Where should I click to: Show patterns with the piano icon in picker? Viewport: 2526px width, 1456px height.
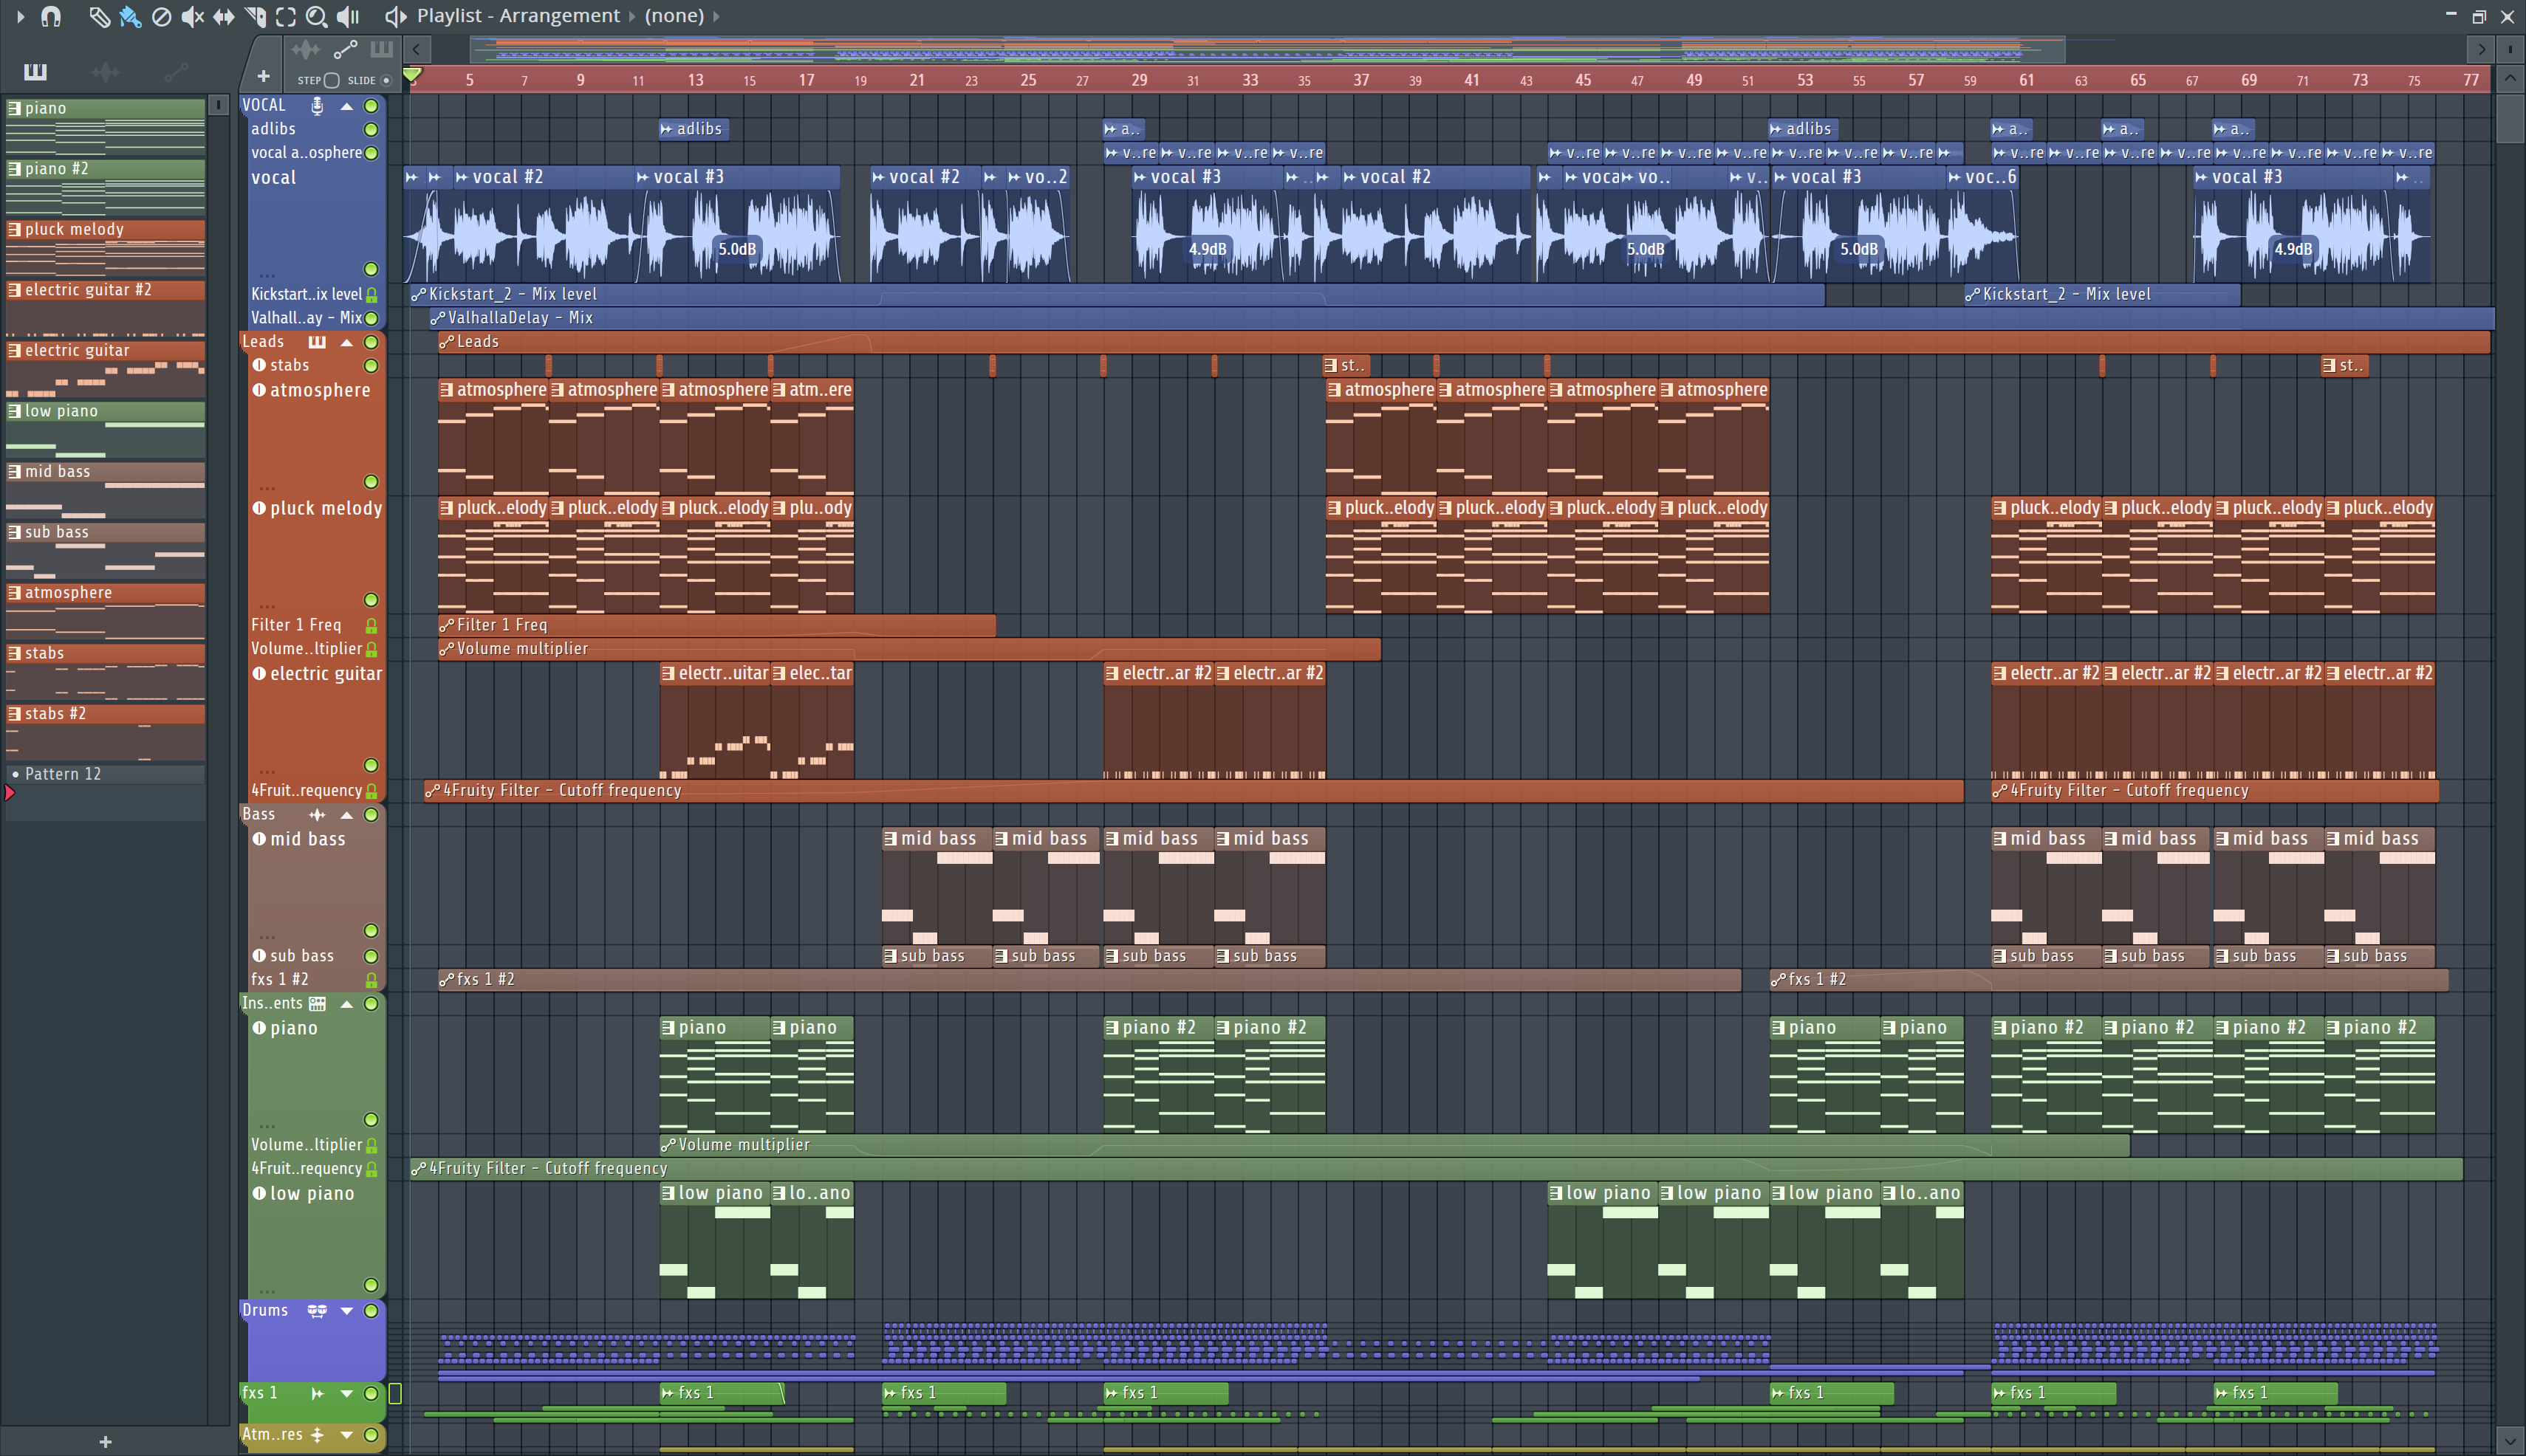(35, 71)
